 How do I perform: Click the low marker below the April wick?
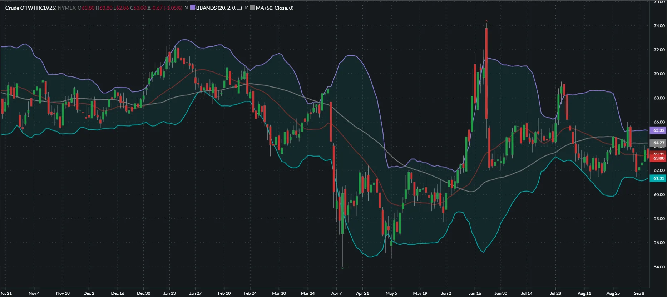point(342,268)
